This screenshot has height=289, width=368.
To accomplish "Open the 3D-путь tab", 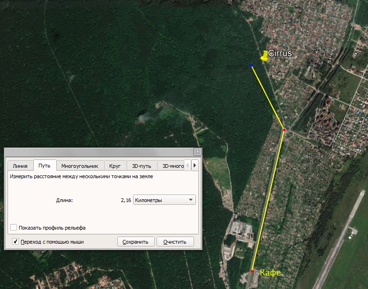I will click(142, 166).
